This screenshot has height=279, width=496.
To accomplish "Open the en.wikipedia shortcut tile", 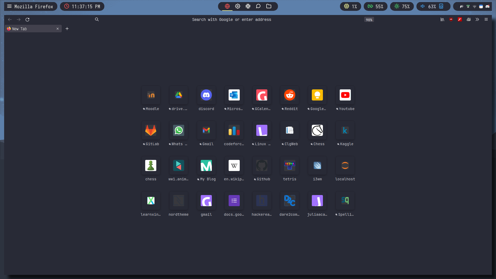I will tap(234, 166).
